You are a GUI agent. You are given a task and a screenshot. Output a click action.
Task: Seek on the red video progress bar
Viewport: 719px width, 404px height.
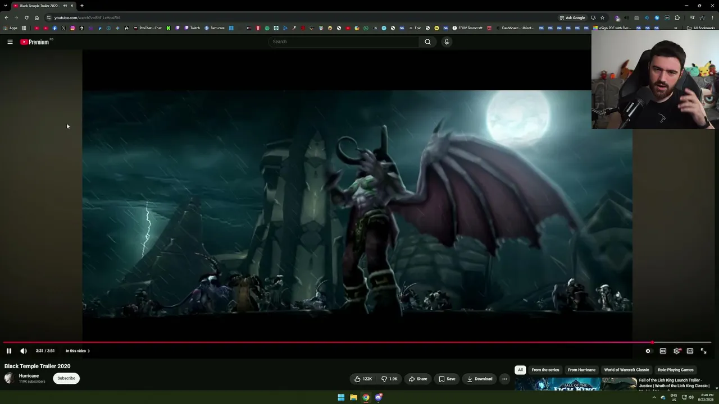(x=357, y=342)
